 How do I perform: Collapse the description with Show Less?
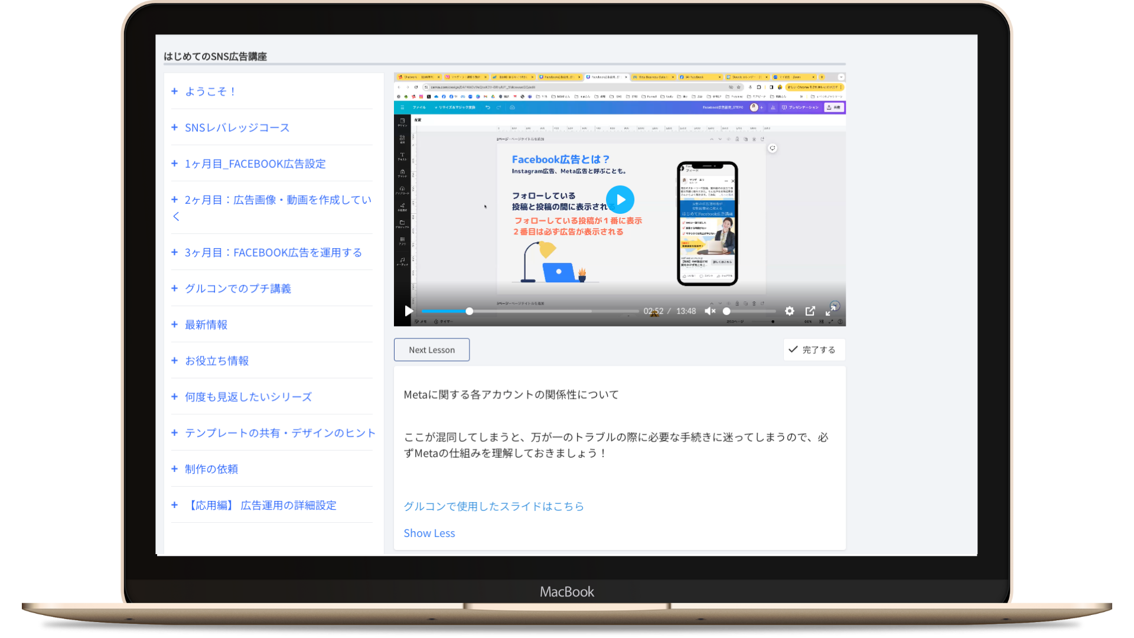[429, 533]
